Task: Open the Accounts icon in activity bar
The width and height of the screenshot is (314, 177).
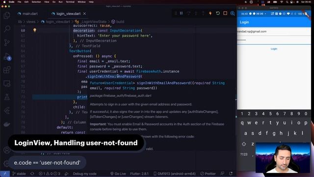Action: 7,150
